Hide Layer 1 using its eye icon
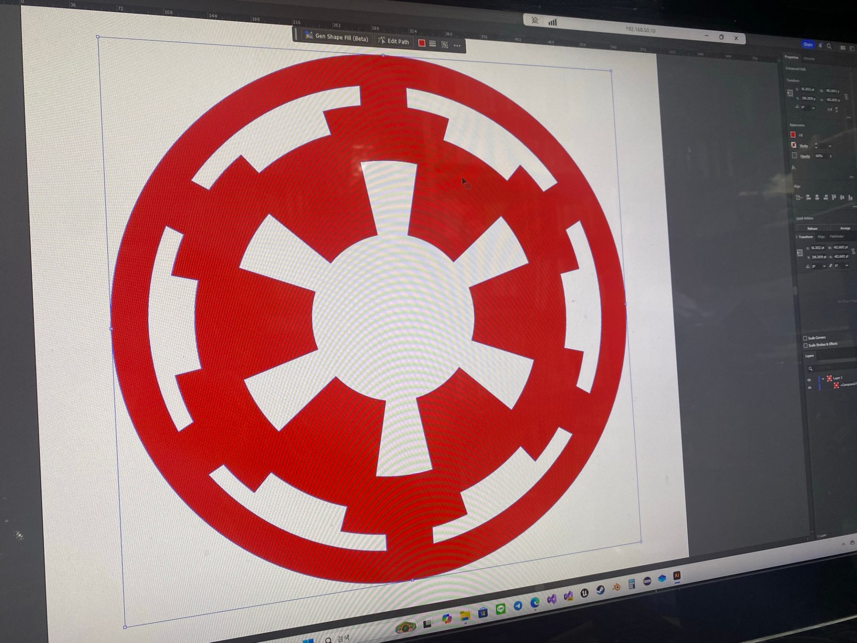 point(809,380)
